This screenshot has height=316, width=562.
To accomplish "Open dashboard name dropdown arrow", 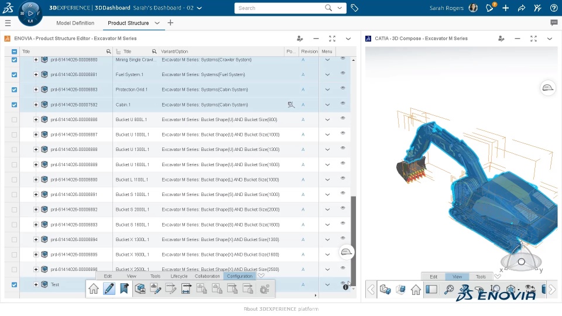I will pos(199,8).
